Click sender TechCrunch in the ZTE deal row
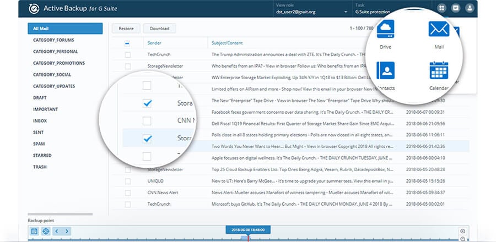 point(159,54)
